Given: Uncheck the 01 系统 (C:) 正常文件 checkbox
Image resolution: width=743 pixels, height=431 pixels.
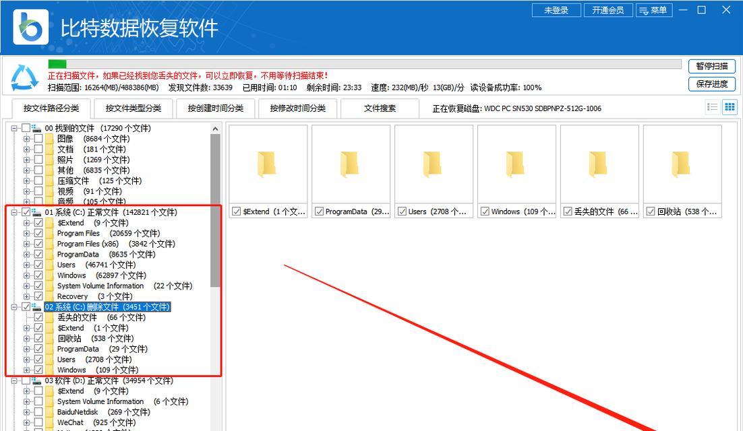Looking at the screenshot, I should pos(26,212).
